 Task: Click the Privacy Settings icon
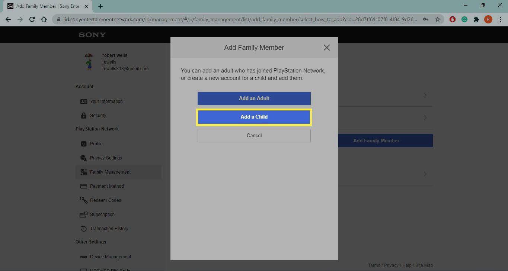pos(84,158)
